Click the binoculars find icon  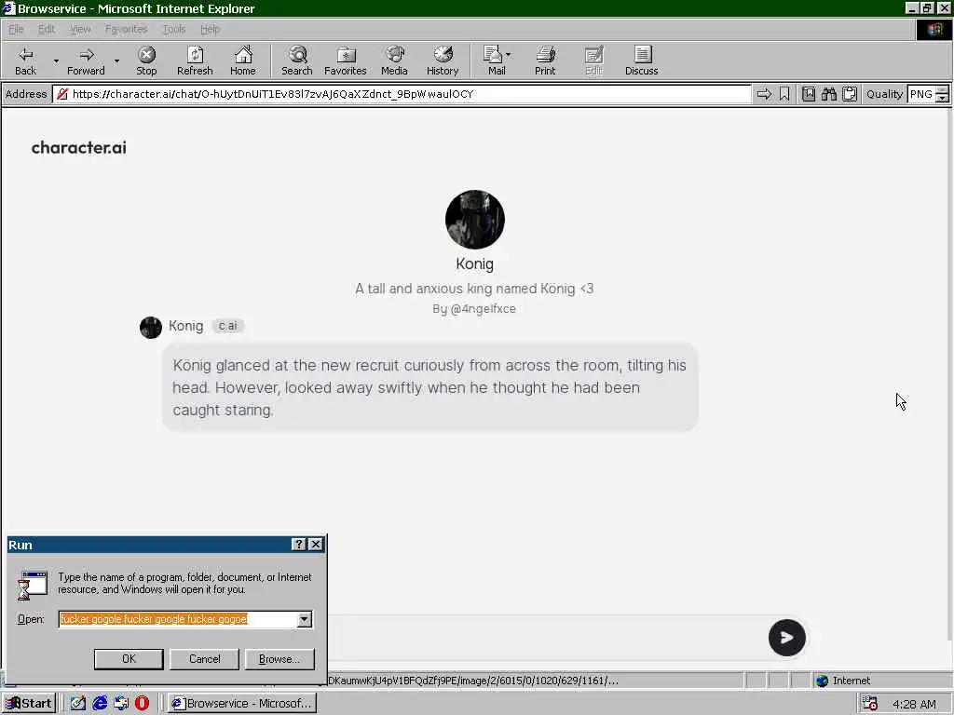tap(828, 94)
